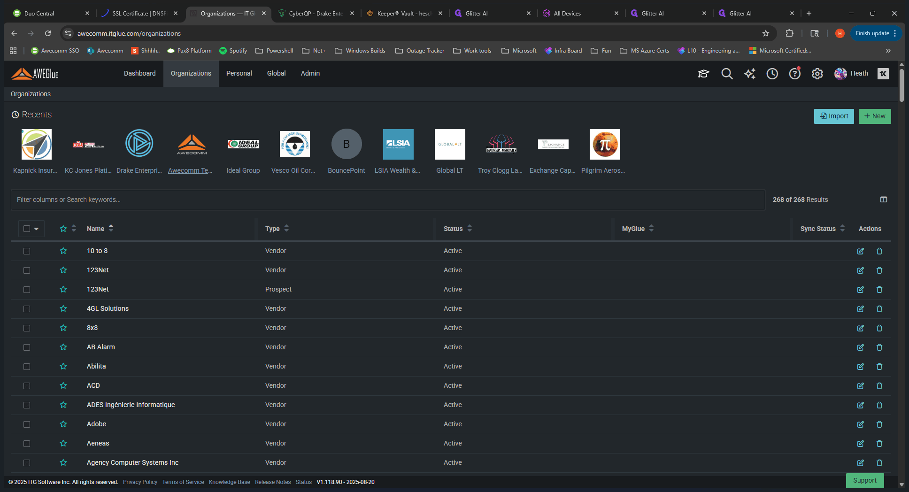Sort organizations by the Type column
Screen dimensions: 909x492
tap(277, 229)
